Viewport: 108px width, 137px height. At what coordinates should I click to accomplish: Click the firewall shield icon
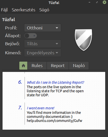[x=84, y=40]
